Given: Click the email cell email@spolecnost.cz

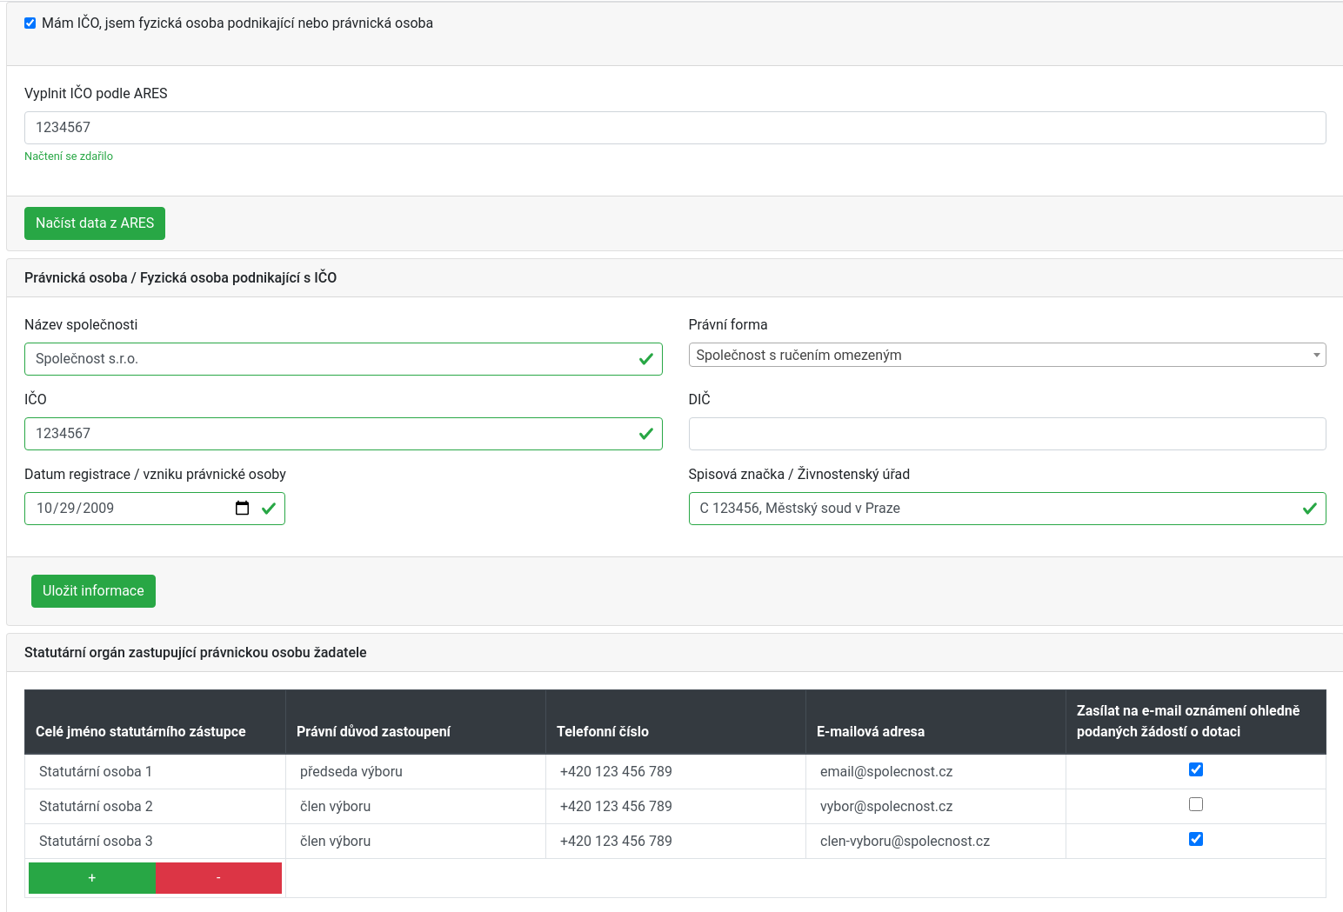Looking at the screenshot, I should [x=885, y=772].
